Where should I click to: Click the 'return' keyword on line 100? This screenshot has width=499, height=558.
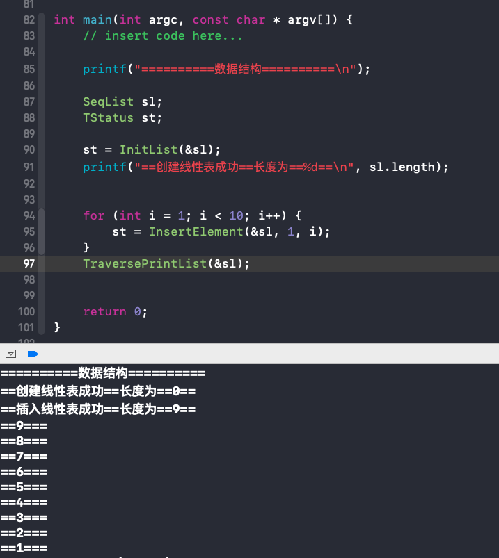[x=104, y=312]
